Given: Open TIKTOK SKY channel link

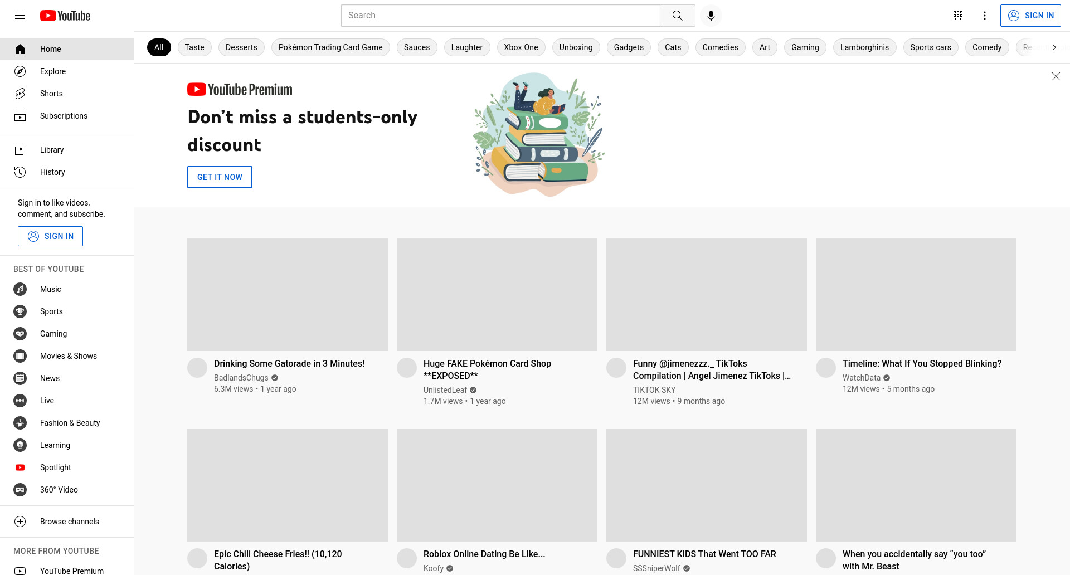Looking at the screenshot, I should [654, 390].
